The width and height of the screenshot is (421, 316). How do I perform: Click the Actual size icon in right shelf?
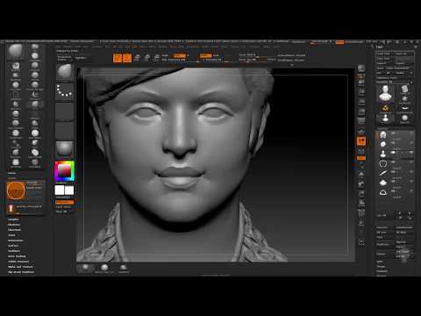pos(361,102)
